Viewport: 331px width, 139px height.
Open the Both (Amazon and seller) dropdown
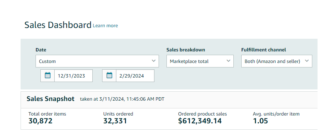(x=276, y=61)
